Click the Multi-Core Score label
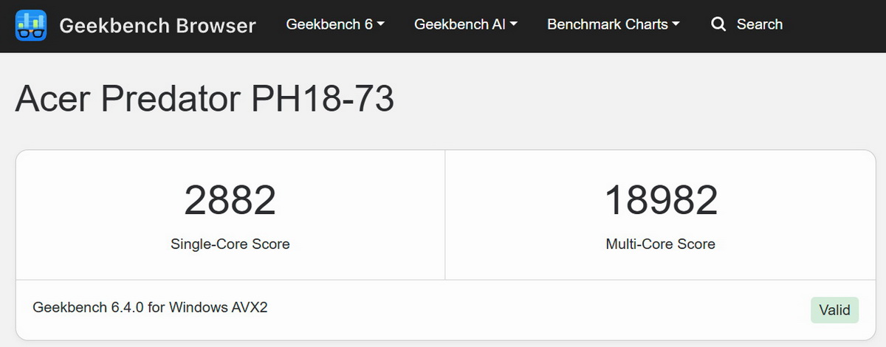 (x=660, y=244)
